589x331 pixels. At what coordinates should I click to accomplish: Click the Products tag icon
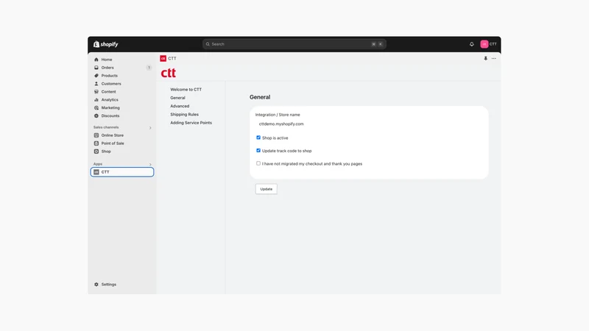[96, 76]
